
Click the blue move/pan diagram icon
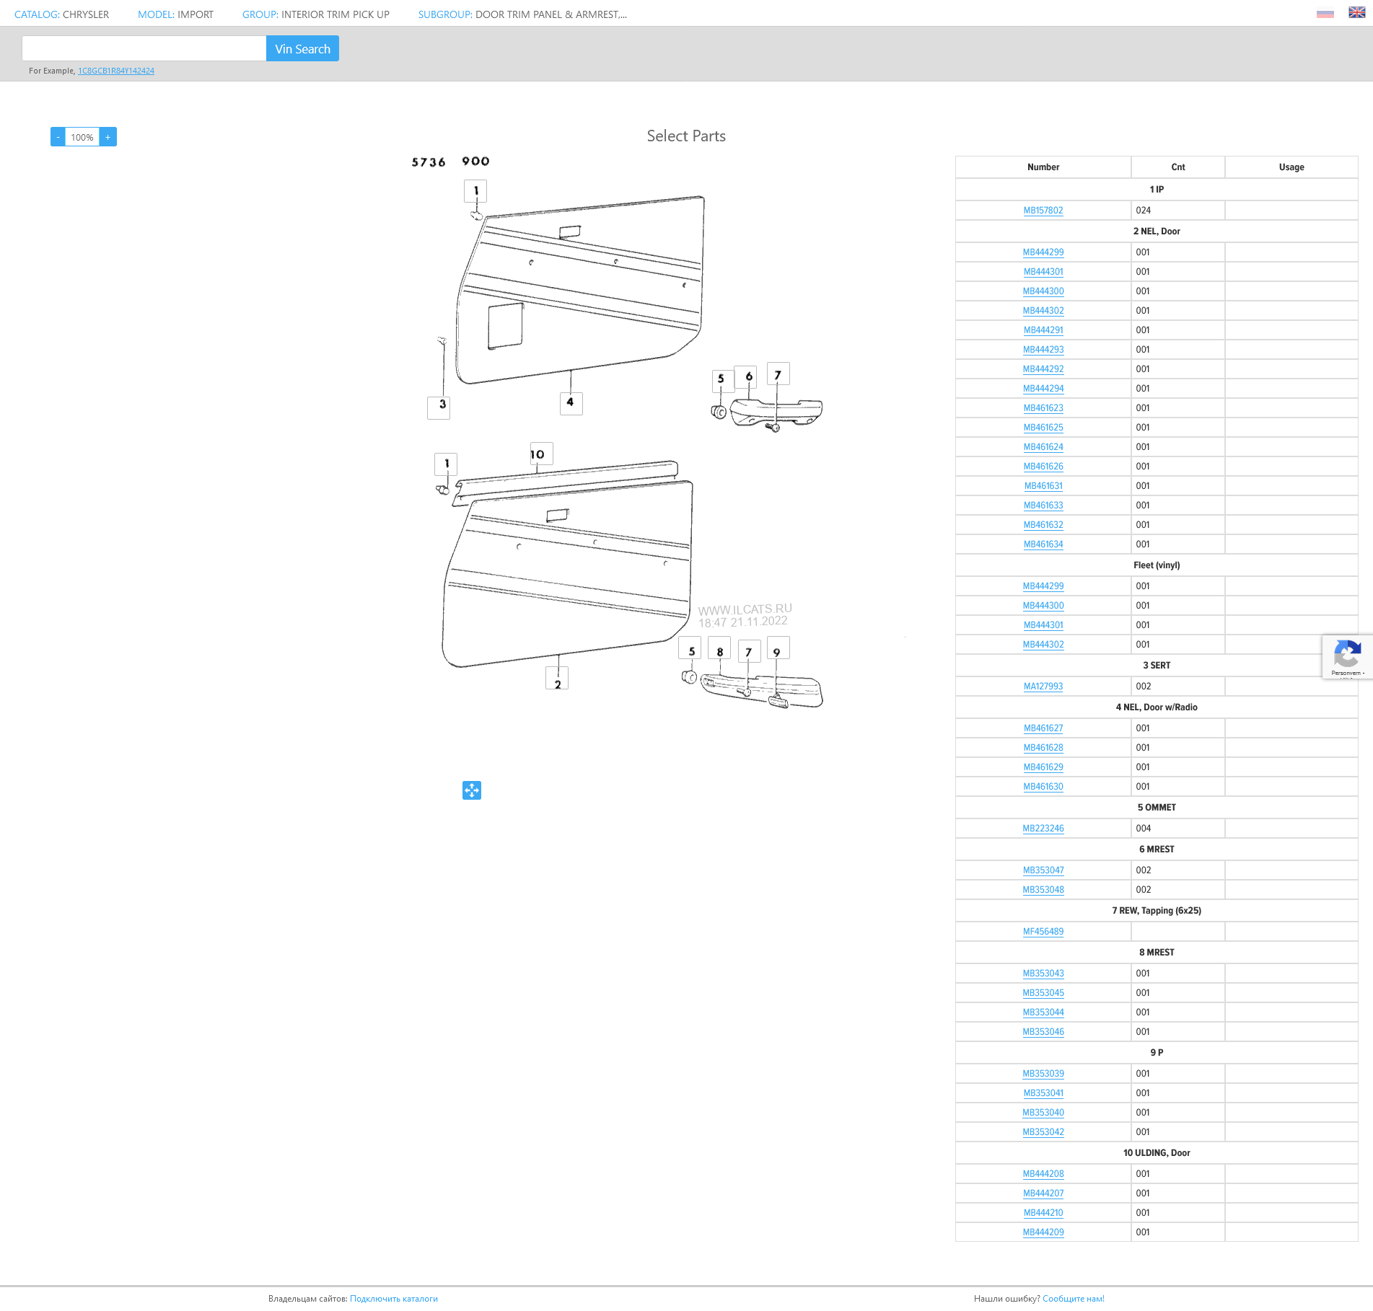click(x=471, y=790)
